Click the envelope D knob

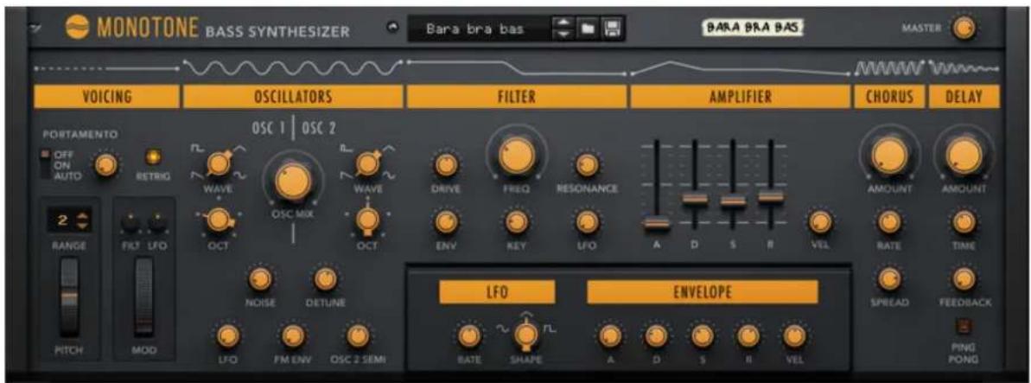(655, 336)
